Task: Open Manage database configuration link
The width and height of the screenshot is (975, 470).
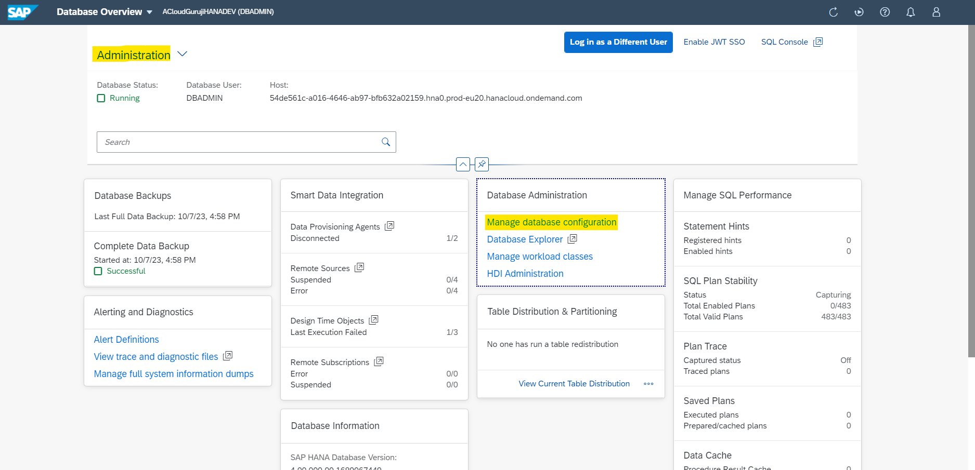Action: click(x=551, y=222)
